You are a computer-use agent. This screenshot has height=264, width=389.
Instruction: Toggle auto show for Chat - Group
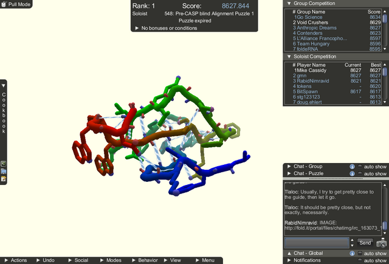[x=359, y=167]
